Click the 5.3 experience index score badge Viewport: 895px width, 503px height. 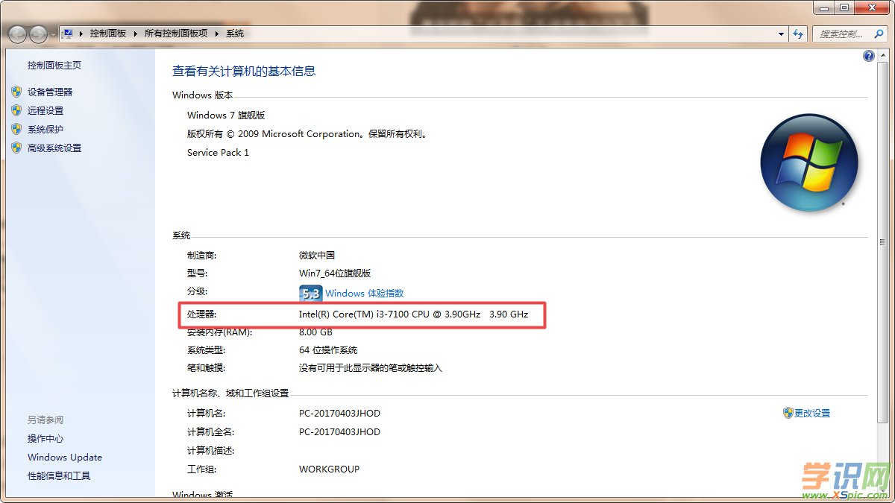pyautogui.click(x=310, y=293)
